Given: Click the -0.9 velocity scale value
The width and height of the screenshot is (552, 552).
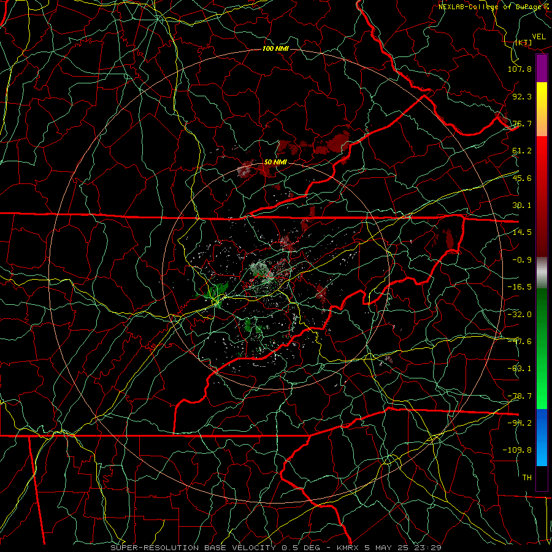Looking at the screenshot, I should (522, 260).
